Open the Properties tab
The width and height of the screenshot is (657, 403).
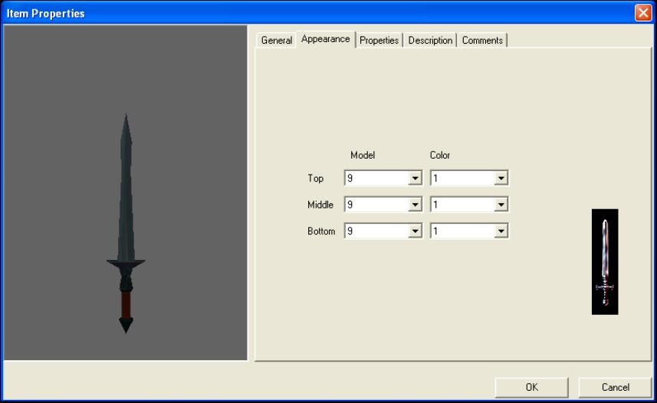[x=379, y=41]
